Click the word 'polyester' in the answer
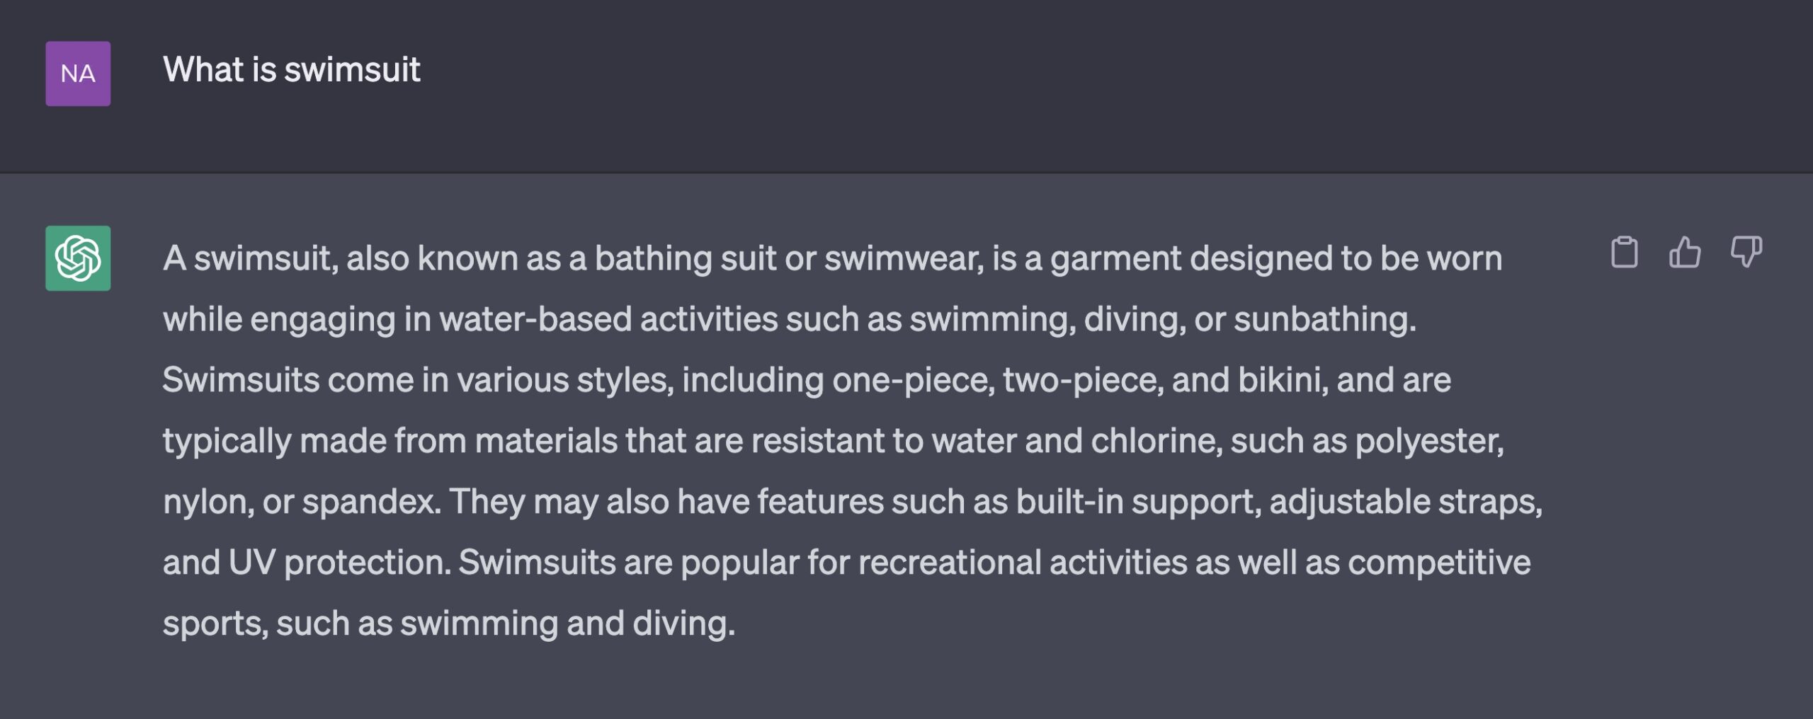This screenshot has height=719, width=1813. point(1426,442)
